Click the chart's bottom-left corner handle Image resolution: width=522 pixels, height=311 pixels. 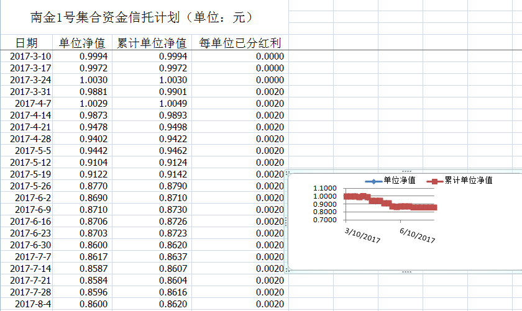point(287,269)
